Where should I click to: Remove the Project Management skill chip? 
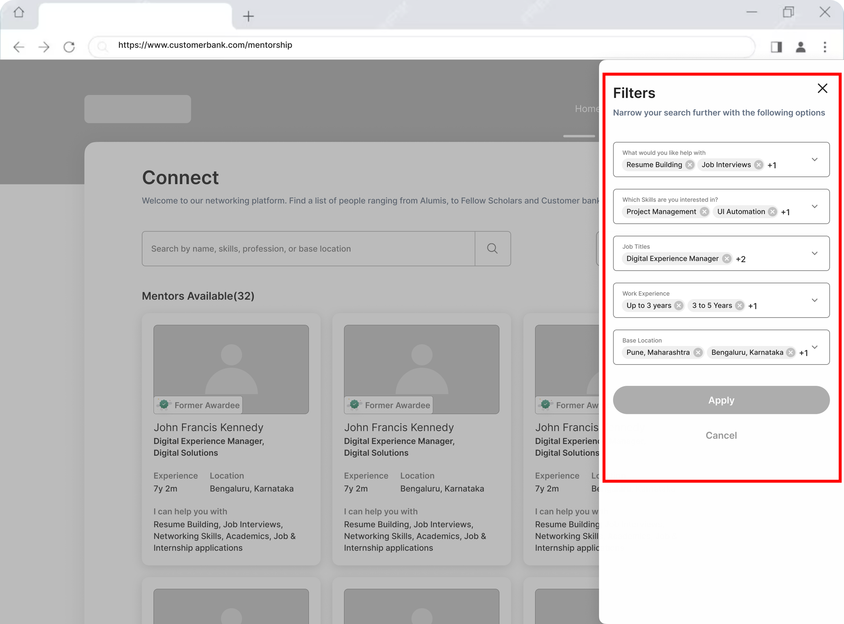[704, 211]
